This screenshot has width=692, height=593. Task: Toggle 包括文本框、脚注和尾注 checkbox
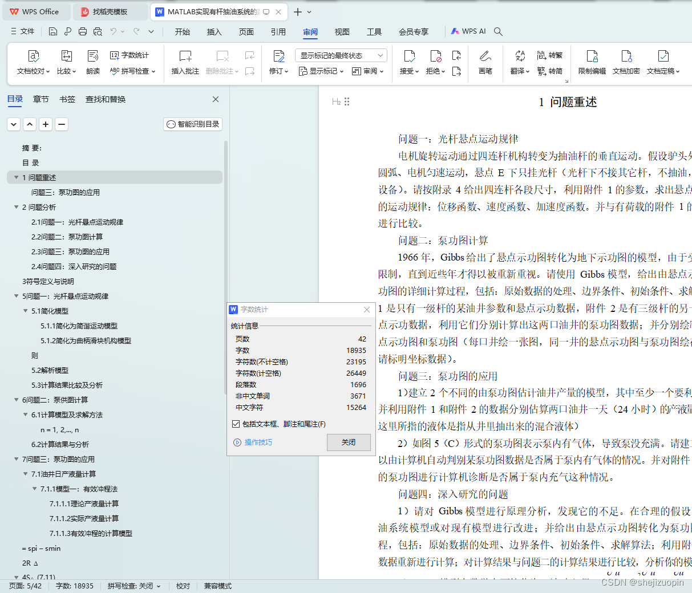click(236, 424)
